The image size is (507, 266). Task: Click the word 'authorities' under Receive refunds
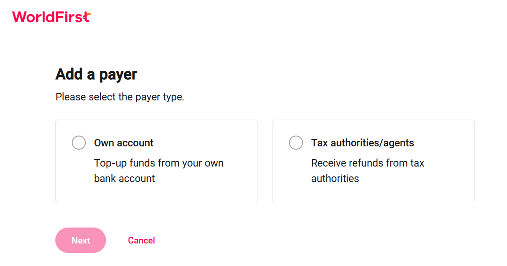click(x=335, y=178)
